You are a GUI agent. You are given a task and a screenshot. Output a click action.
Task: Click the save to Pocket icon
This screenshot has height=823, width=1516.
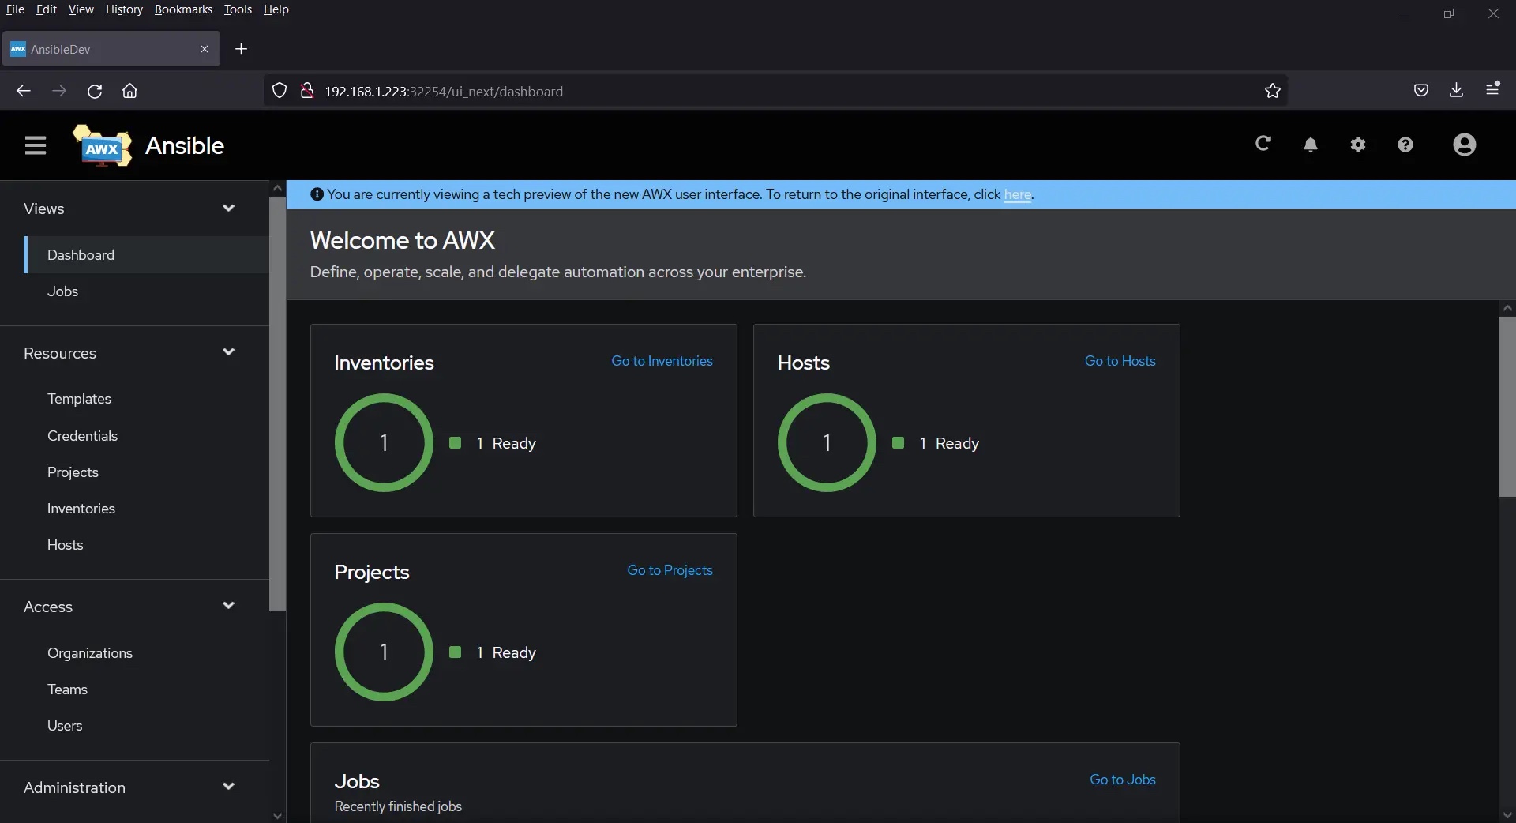(x=1421, y=90)
